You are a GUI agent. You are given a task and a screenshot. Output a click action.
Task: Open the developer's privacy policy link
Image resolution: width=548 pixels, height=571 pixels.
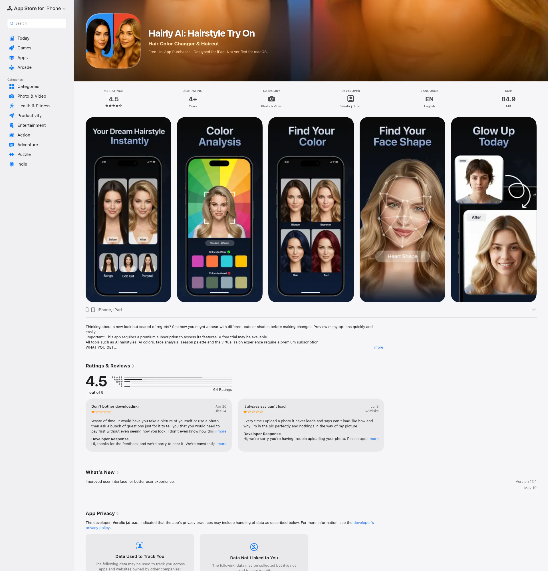click(x=229, y=525)
